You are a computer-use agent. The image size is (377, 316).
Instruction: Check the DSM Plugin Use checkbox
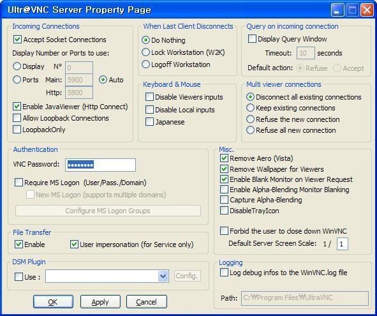(18, 277)
